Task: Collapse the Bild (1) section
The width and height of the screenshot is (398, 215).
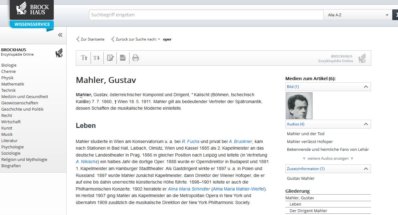Action: point(366,87)
